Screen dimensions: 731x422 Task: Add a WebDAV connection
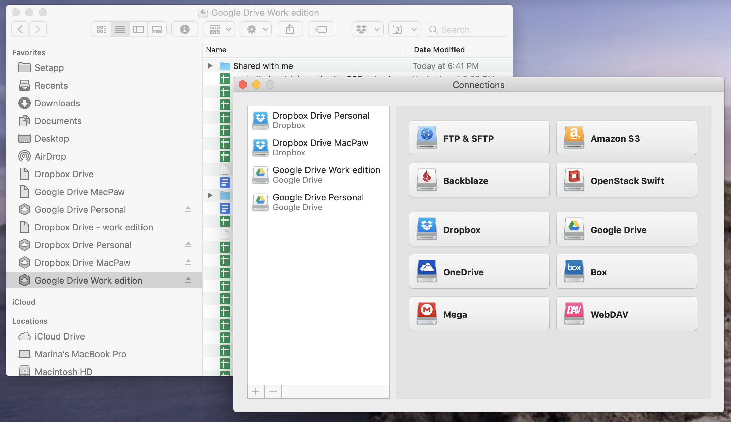pyautogui.click(x=627, y=314)
